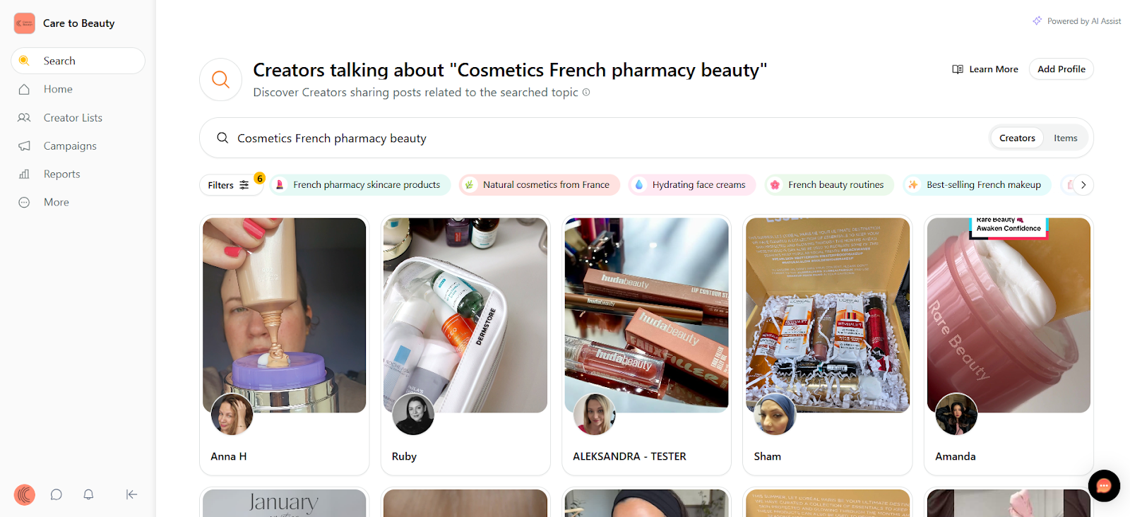1130x517 pixels.
Task: Check notifications via the bell icon
Action: [x=88, y=494]
